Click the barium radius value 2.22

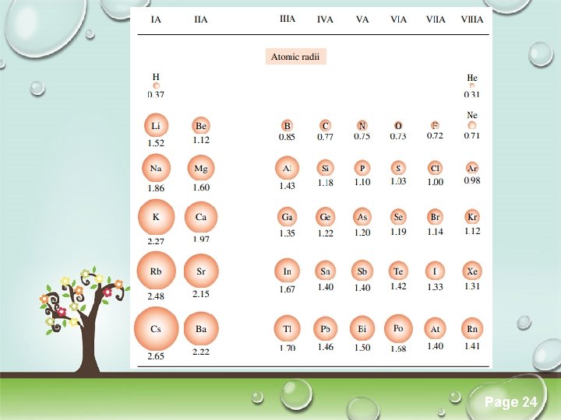tap(201, 352)
